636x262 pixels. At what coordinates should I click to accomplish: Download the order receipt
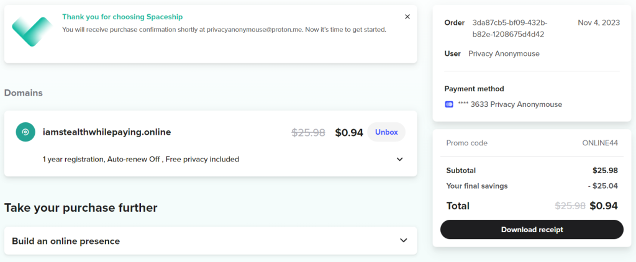(x=532, y=230)
